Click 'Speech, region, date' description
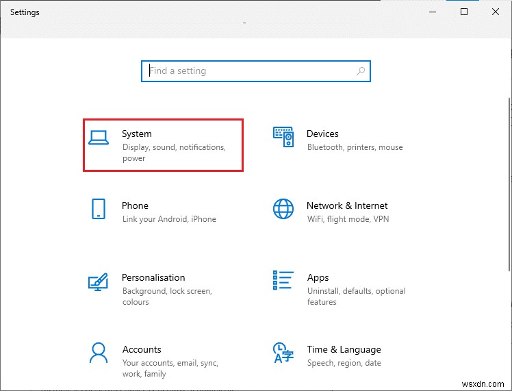This screenshot has height=391, width=512. coord(344,363)
